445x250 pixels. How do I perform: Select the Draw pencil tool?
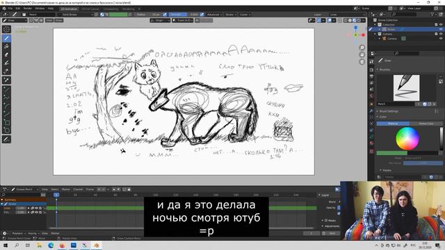pyautogui.click(x=6, y=38)
